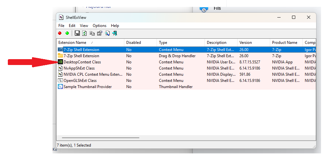Image resolution: width=323 pixels, height=156 pixels.
Task: Click version 8.17.15.5527 cell
Action: (250, 62)
